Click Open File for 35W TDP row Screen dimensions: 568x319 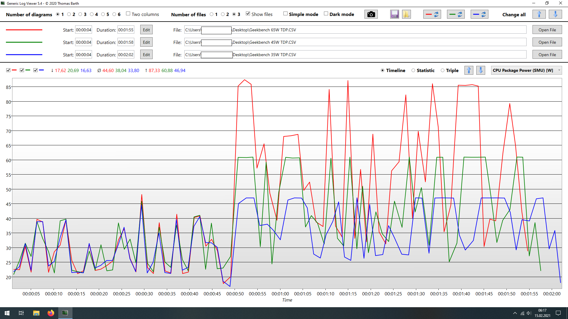pos(547,55)
